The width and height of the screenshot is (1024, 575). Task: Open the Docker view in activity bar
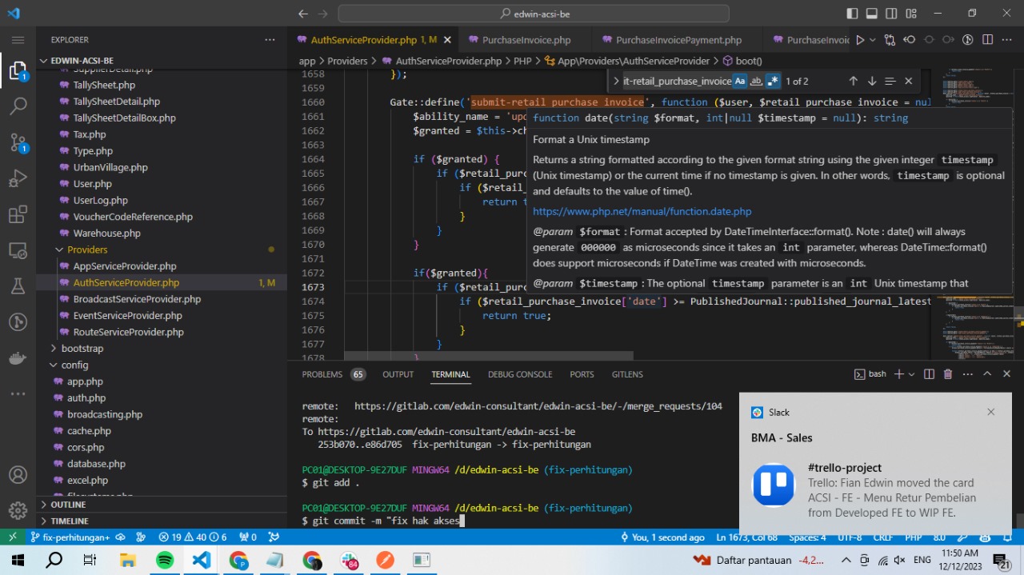click(18, 358)
